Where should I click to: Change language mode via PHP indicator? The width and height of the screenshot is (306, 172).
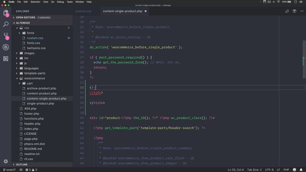click(x=285, y=170)
